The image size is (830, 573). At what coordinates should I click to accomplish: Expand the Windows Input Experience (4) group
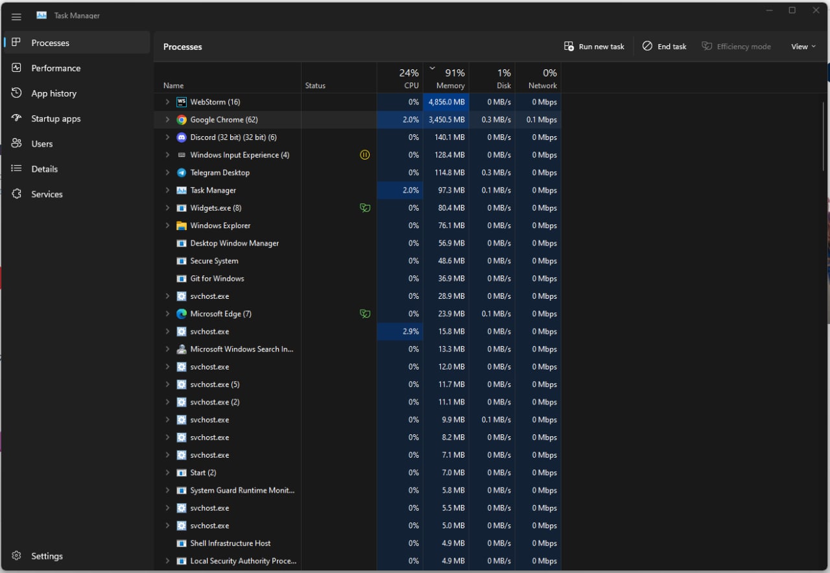click(x=167, y=155)
